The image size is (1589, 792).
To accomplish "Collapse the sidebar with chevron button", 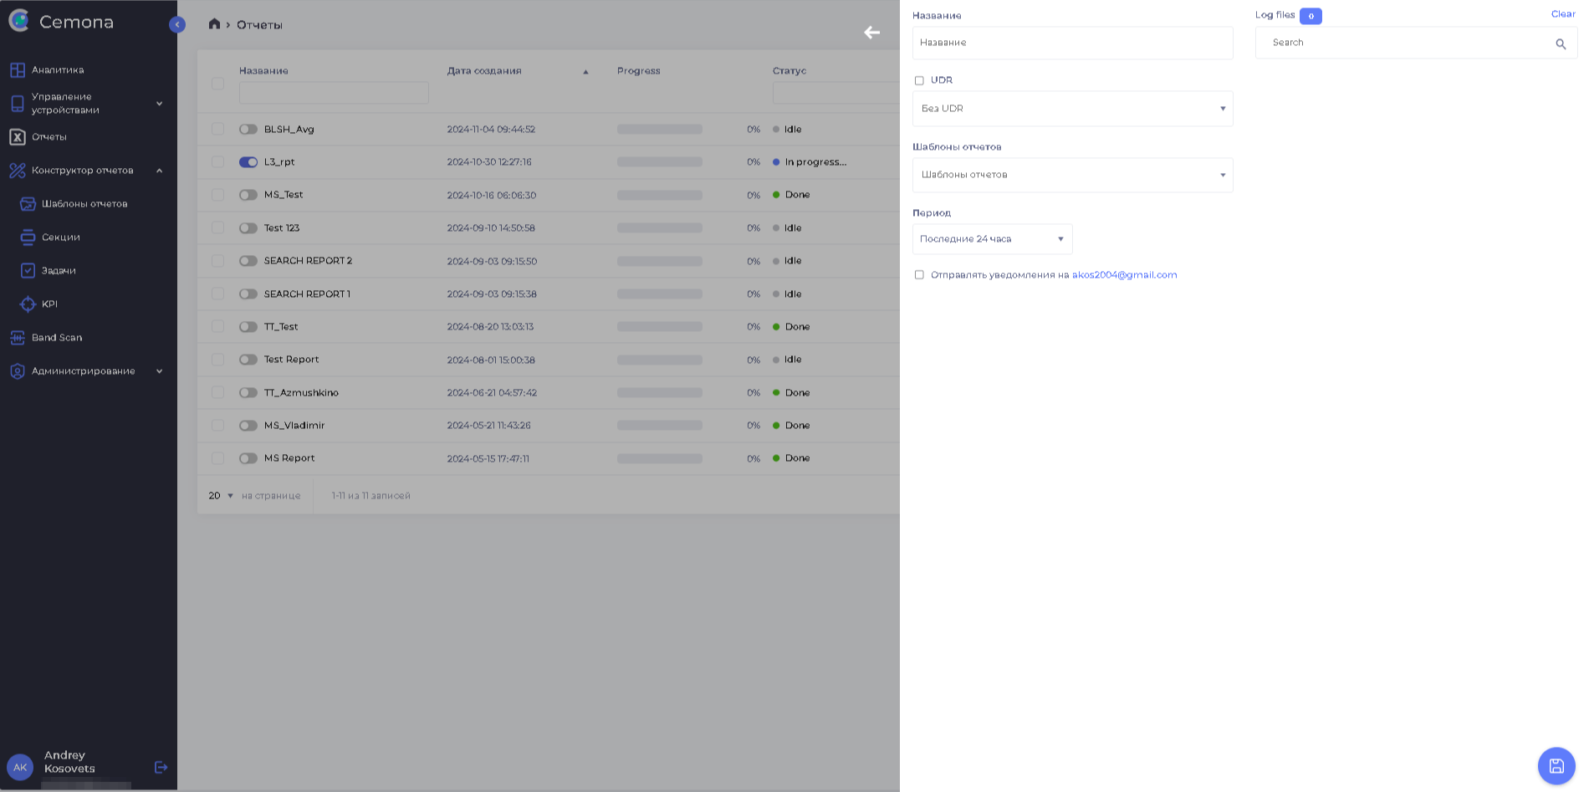I will 177,25.
